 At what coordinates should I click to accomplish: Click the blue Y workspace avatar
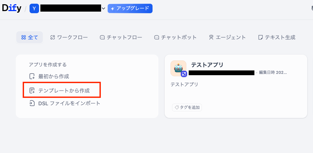tap(34, 8)
